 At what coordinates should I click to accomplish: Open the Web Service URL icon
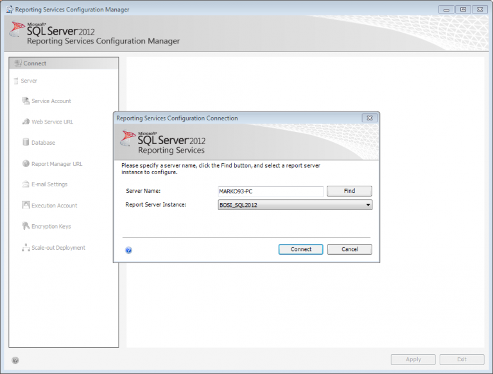tap(26, 122)
